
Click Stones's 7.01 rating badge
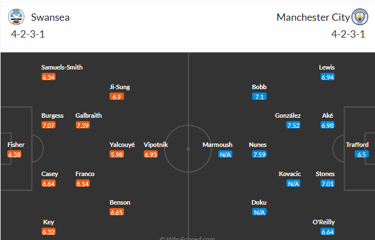328,183
